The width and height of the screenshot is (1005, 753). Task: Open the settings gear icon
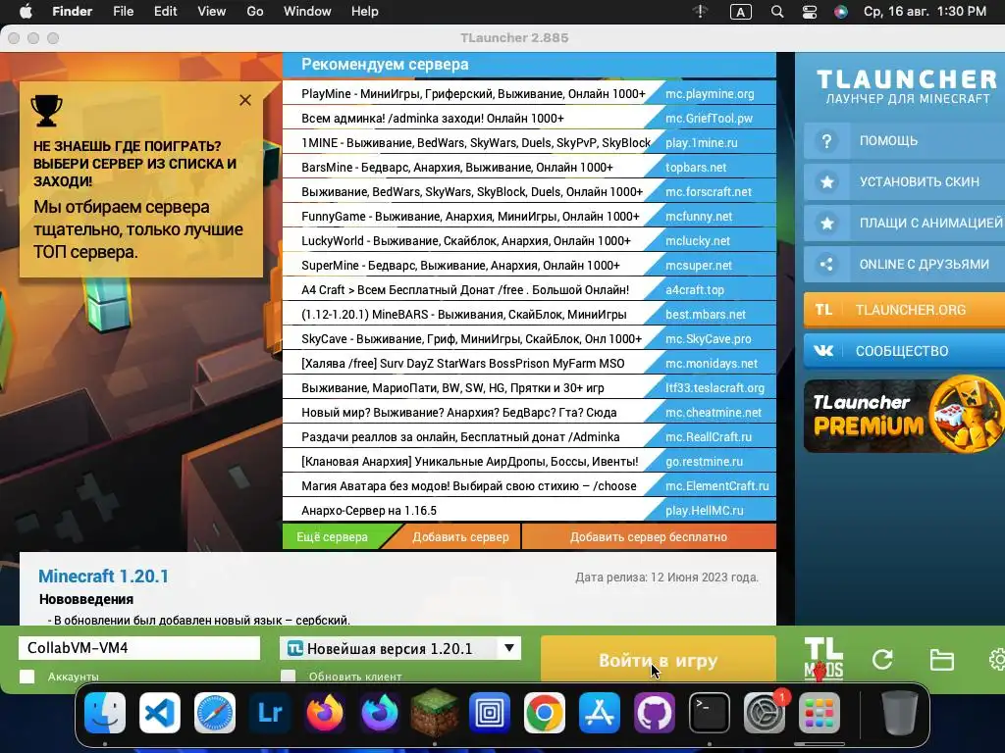point(997,660)
